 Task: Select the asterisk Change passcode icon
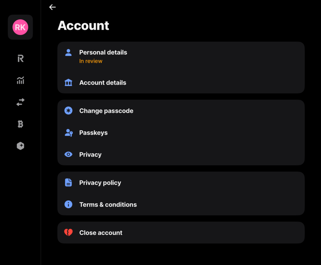pyautogui.click(x=68, y=111)
